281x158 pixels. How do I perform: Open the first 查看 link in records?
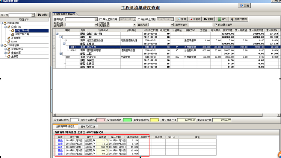pyautogui.click(x=60, y=140)
